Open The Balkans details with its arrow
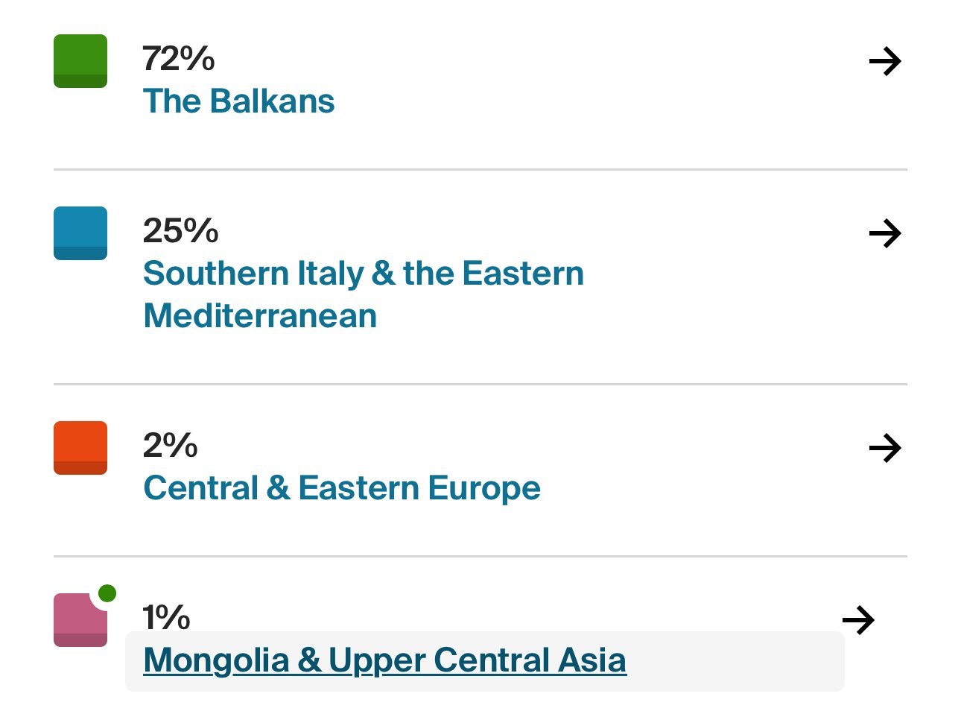 tap(885, 61)
